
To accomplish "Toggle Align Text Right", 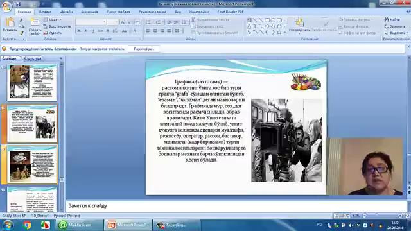I will pyautogui.click(x=162, y=31).
